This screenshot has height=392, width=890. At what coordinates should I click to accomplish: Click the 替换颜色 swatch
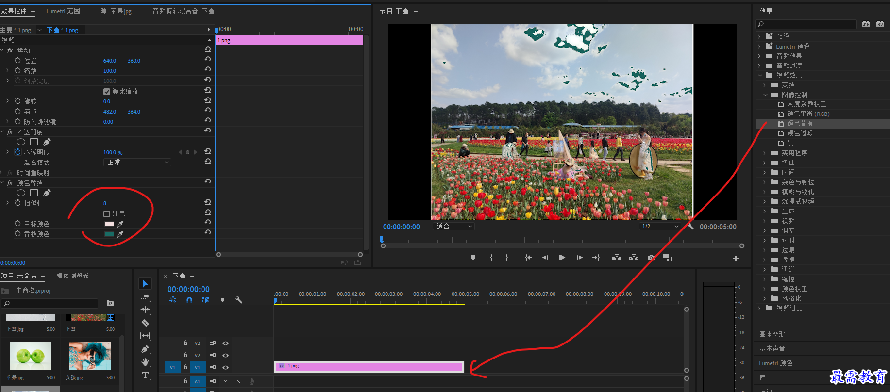[x=109, y=234]
